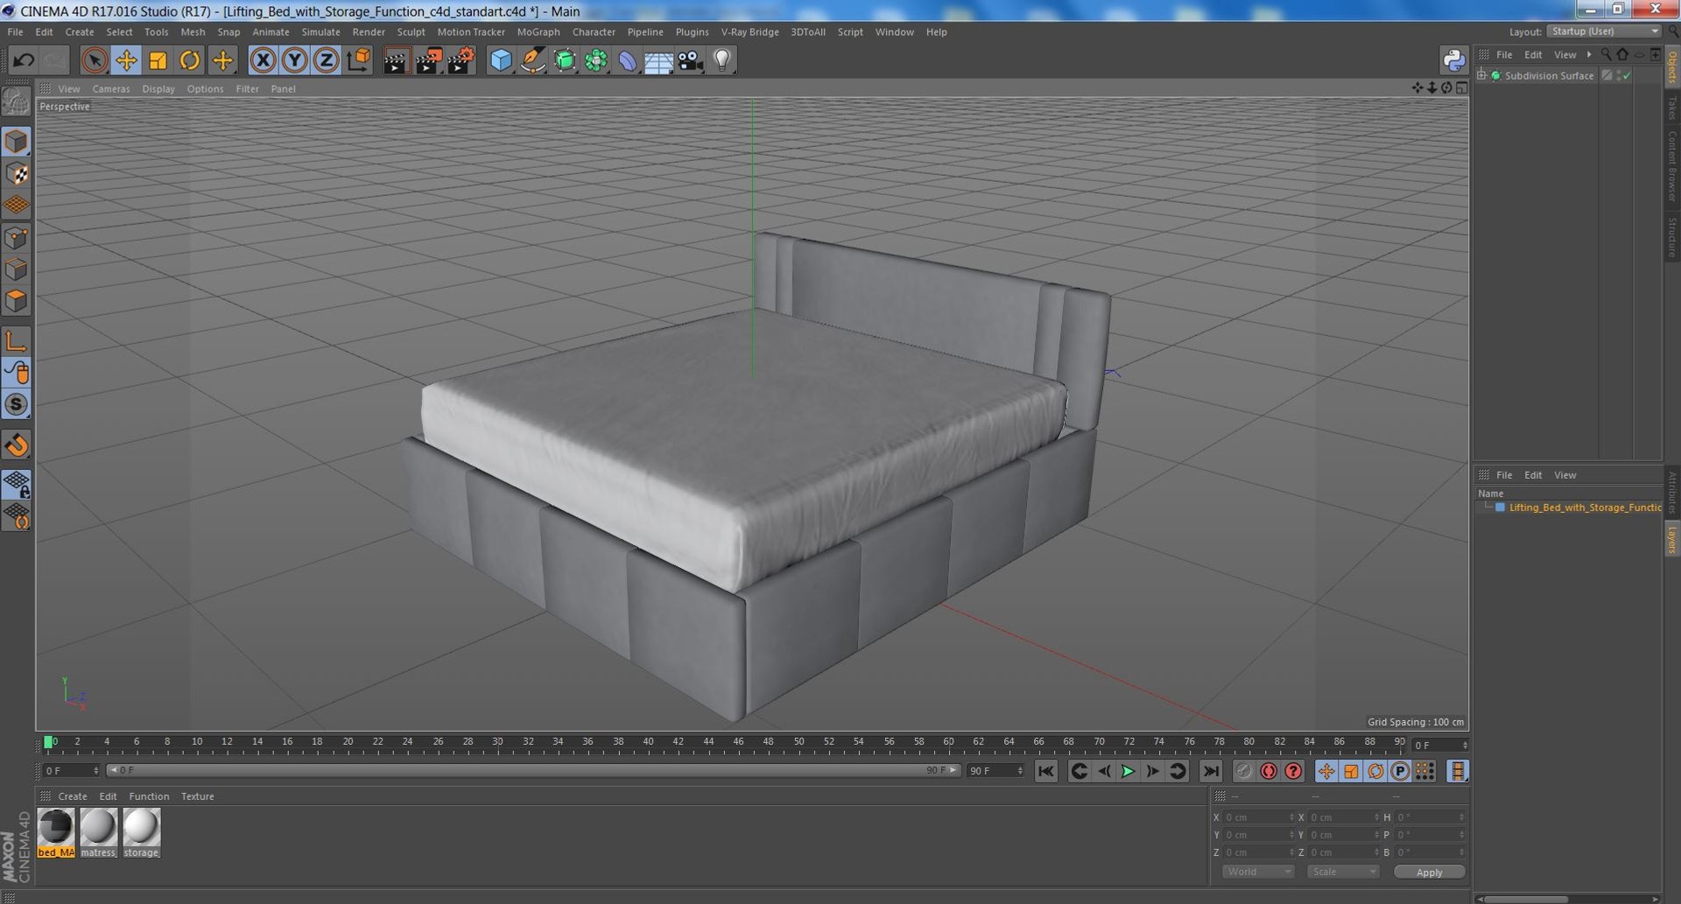Click the Apply button

click(x=1429, y=872)
